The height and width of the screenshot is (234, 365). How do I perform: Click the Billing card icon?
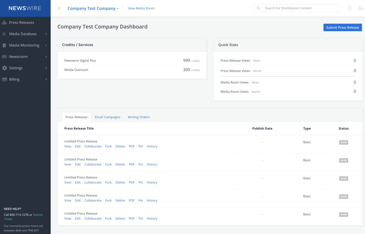coord(4,79)
